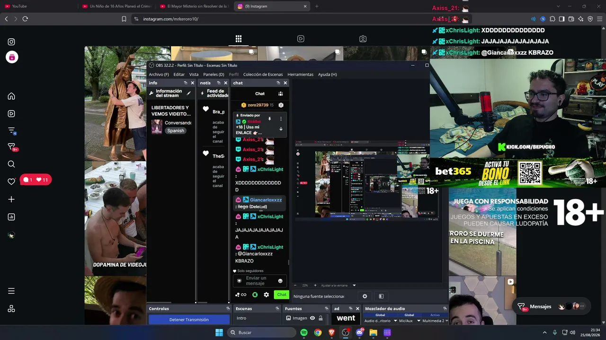Open Spotify from taskbar
The height and width of the screenshot is (340, 606).
coord(304,332)
